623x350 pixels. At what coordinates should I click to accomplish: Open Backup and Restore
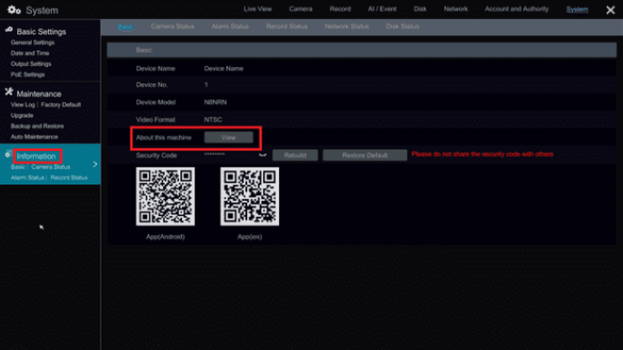37,127
